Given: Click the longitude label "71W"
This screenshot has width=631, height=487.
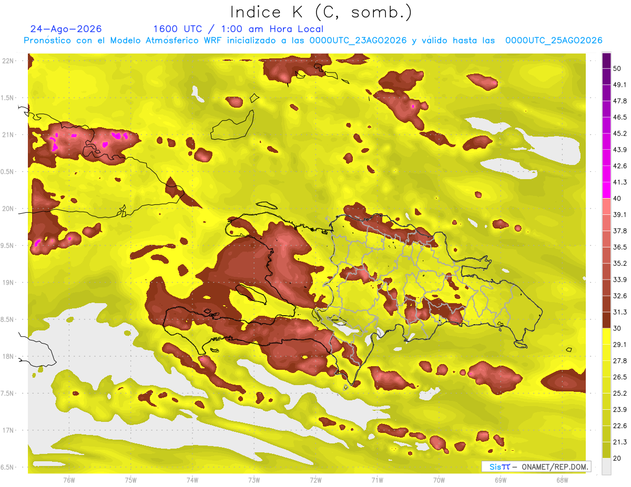Looking at the screenshot, I should pyautogui.click(x=377, y=480).
